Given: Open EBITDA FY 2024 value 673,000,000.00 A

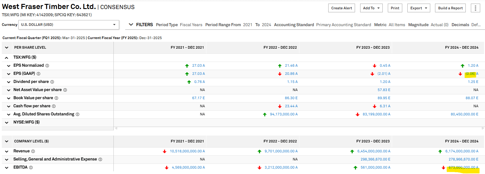Looking at the screenshot, I should (463, 167).
